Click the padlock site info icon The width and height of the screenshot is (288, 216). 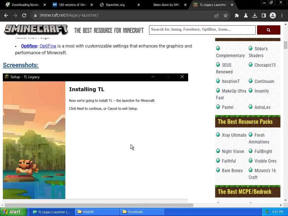[x=35, y=15]
